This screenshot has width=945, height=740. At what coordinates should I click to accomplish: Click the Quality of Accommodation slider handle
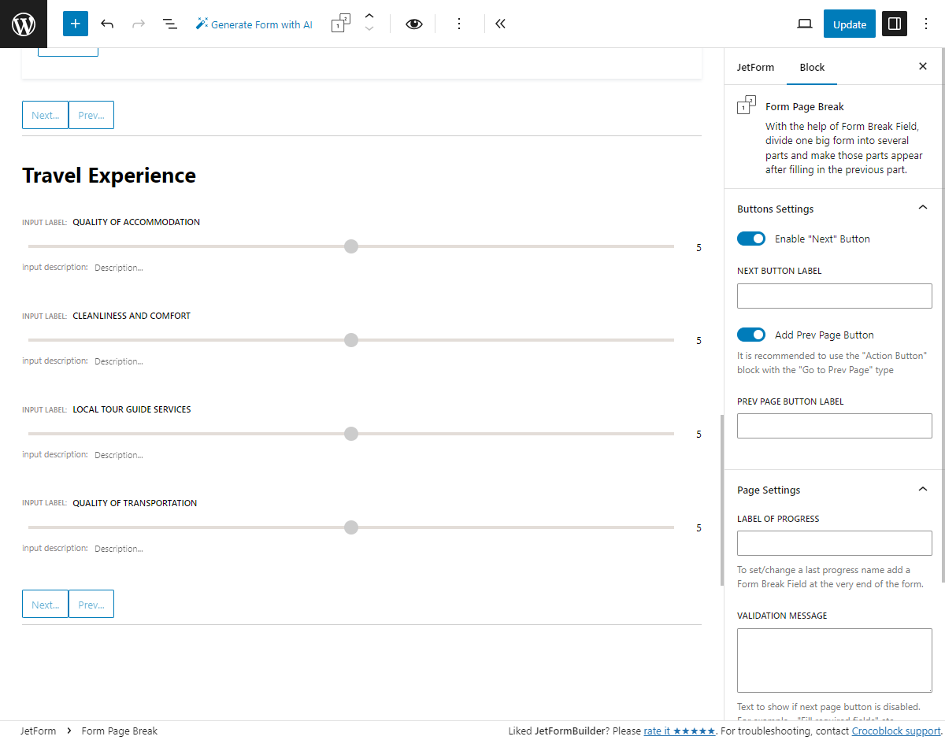(x=351, y=246)
